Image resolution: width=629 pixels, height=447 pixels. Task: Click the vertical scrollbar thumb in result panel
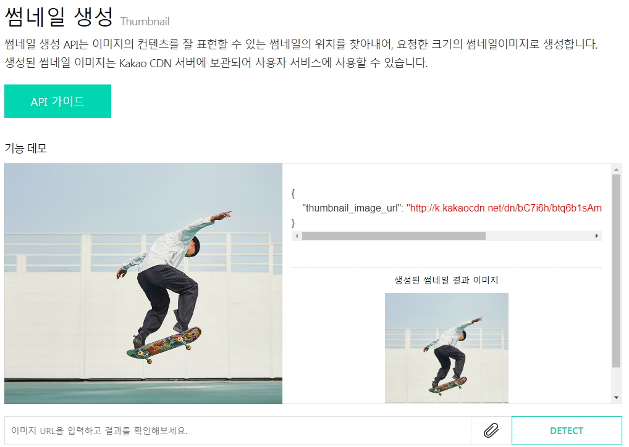[x=616, y=271]
